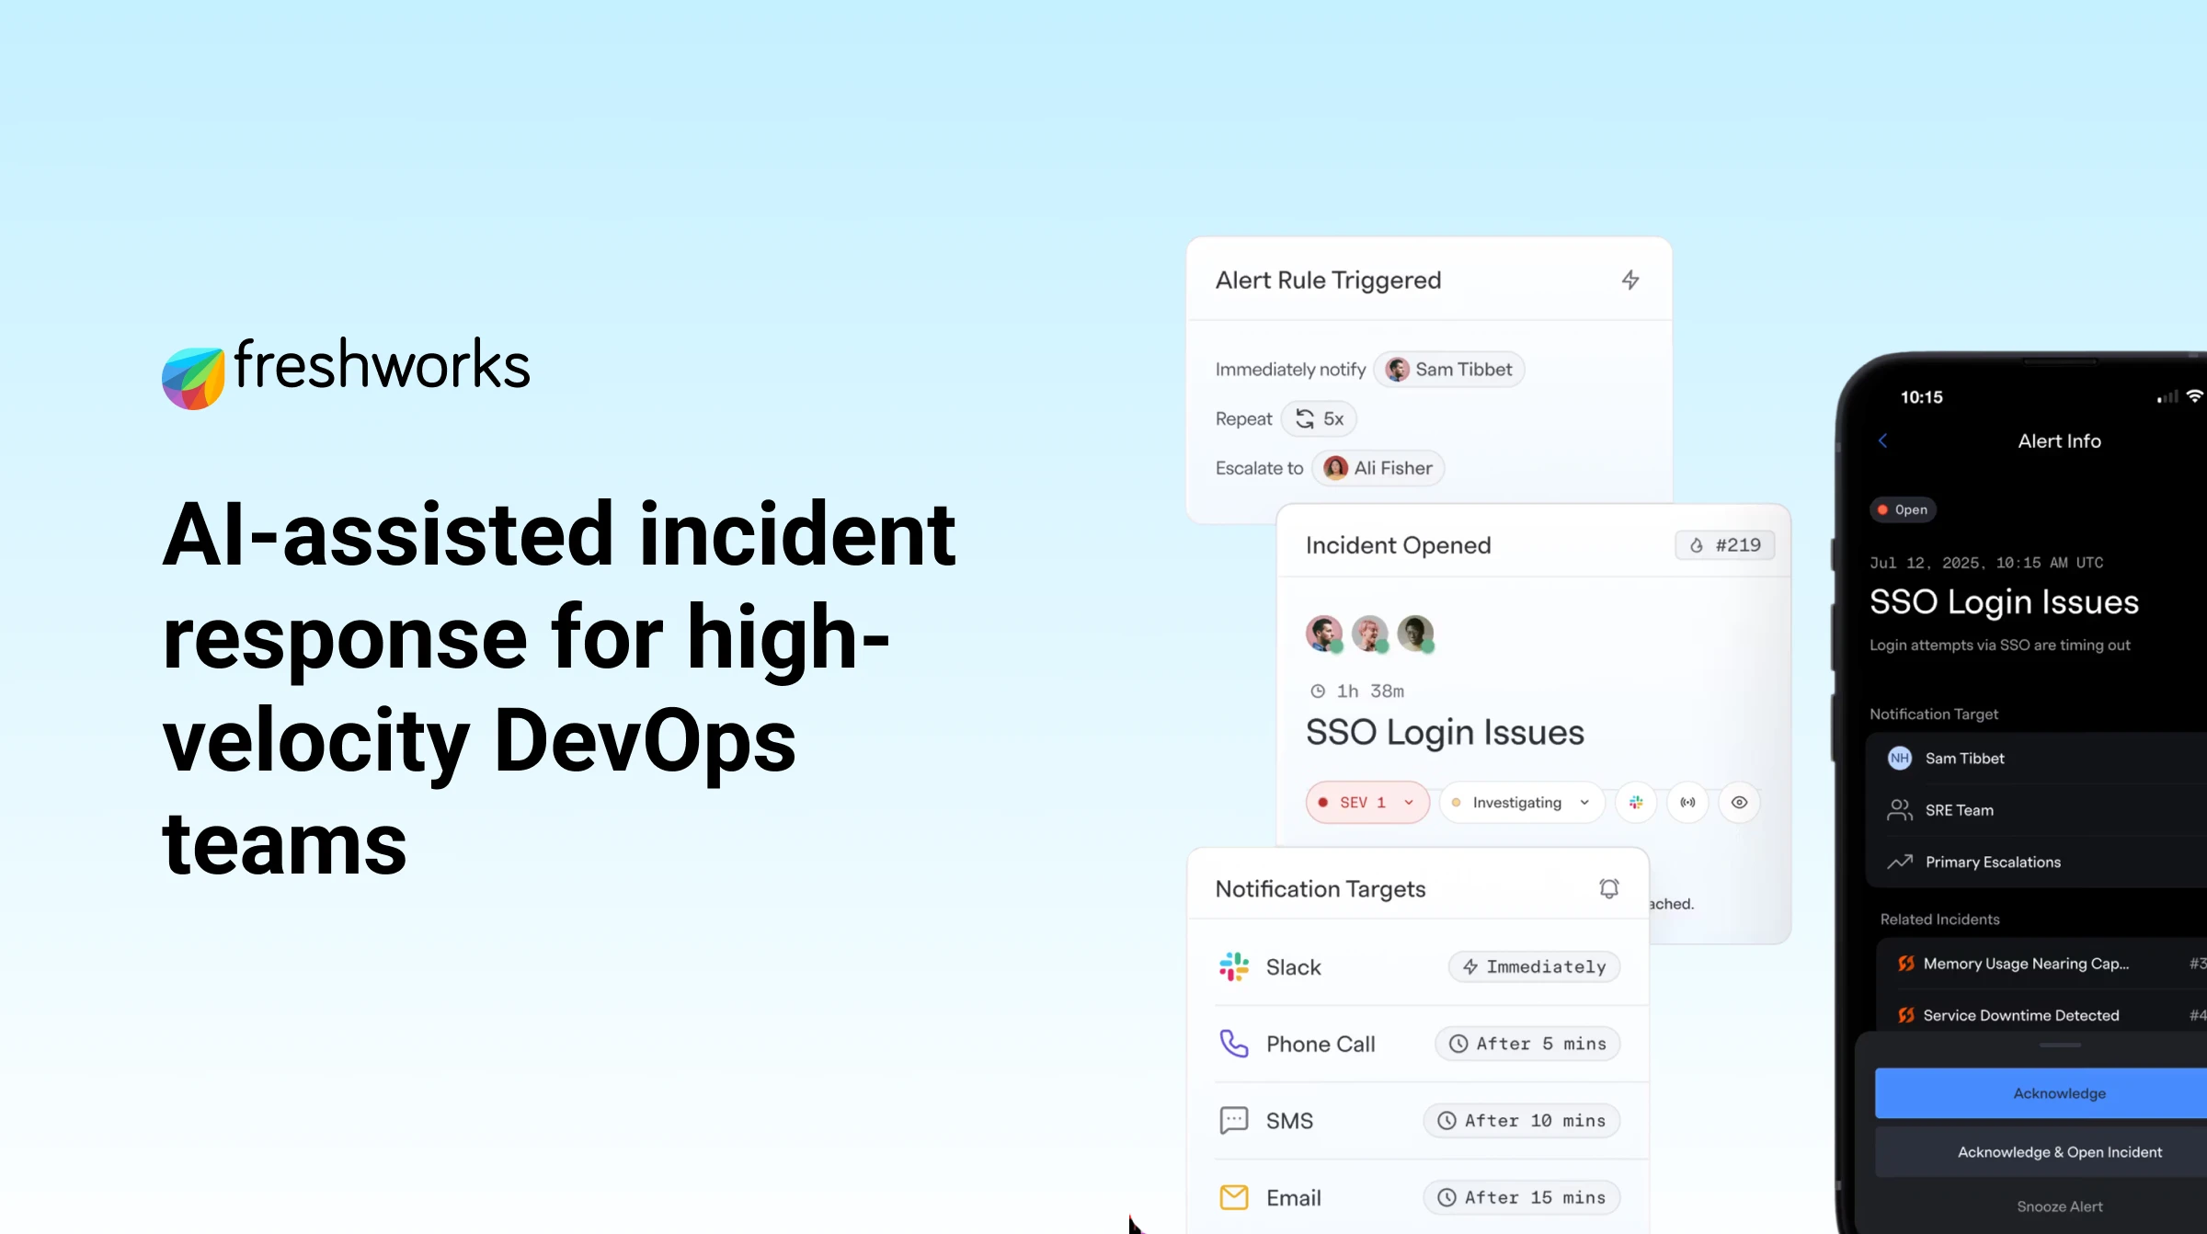The height and width of the screenshot is (1234, 2207).
Task: Click the 1h 38m duration clock icon
Action: pyautogui.click(x=1318, y=691)
